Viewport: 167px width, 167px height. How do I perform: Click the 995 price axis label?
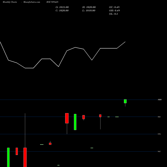click(x=159, y=117)
